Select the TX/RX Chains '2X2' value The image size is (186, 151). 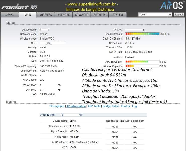[42, 80]
